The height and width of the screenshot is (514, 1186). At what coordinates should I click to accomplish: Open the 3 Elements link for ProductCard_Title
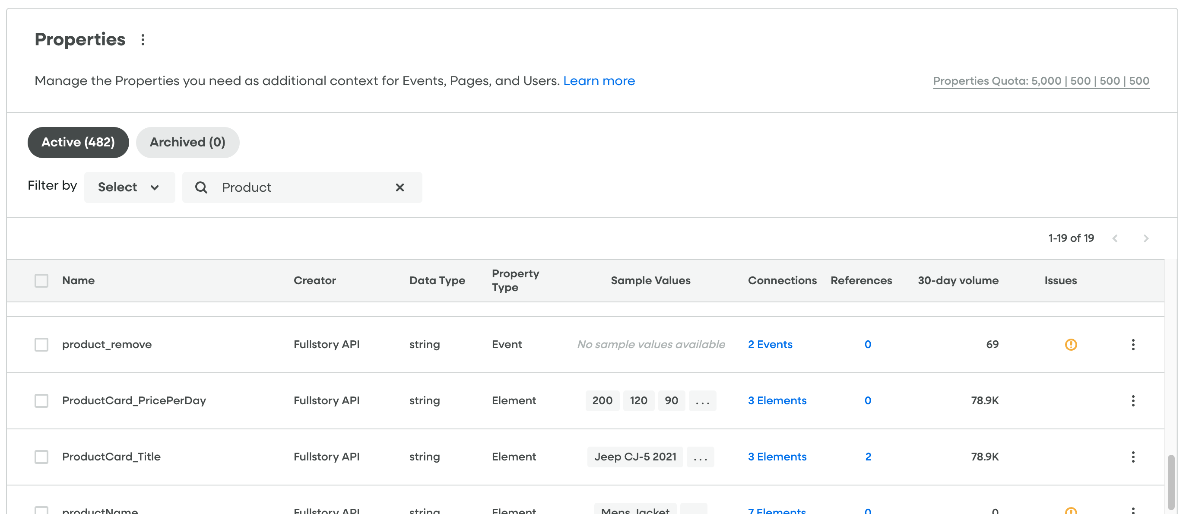(x=777, y=457)
